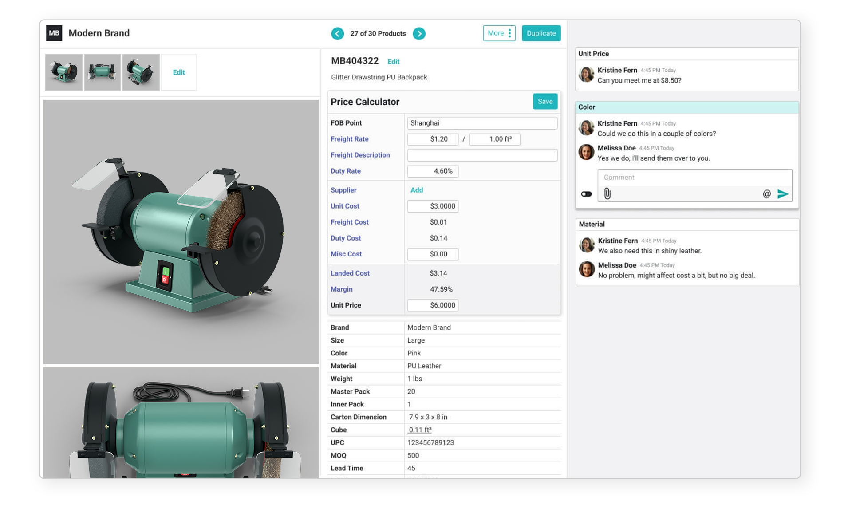
Task: Click Kristine Fern's avatar in Material thread
Action: coord(587,245)
